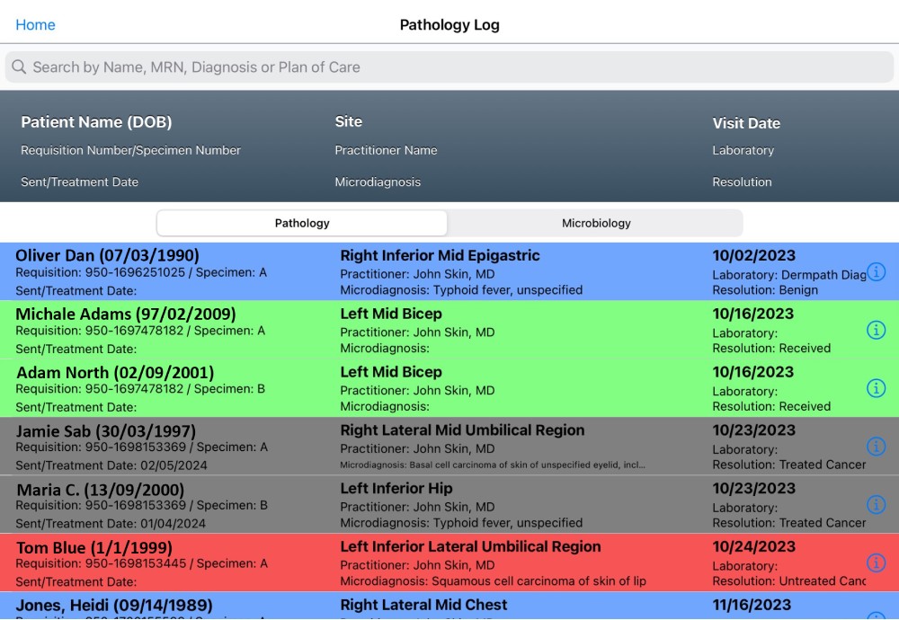
Task: Select the Pathology segment tab
Action: tap(302, 223)
